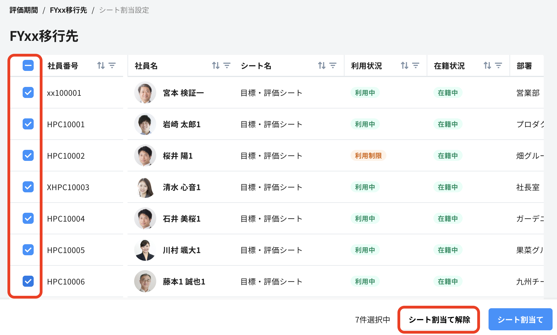Click the blue シート割当て button
The height and width of the screenshot is (335, 557).
tap(520, 320)
